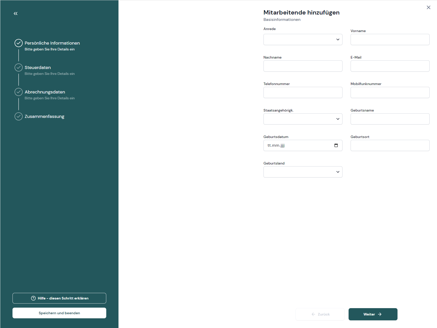Click the Anrede field label
The height and width of the screenshot is (328, 437).
[x=270, y=29]
